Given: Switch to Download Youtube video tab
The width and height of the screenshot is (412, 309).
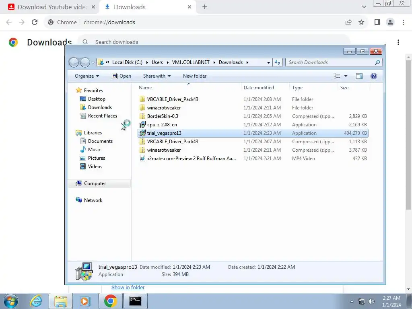Looking at the screenshot, I should click(49, 7).
